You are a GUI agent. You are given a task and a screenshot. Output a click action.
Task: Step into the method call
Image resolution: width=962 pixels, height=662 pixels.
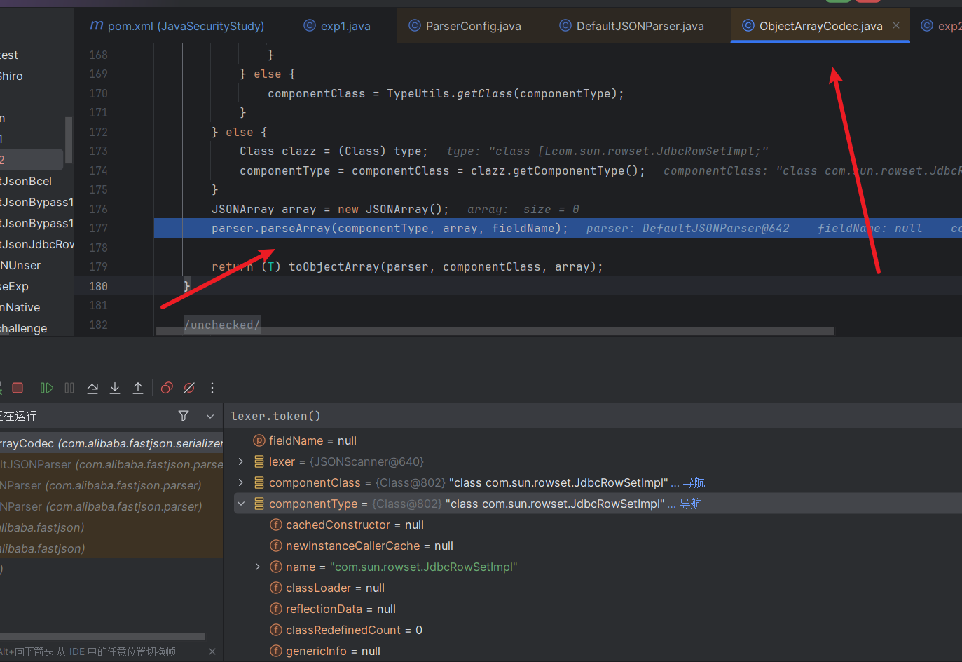point(115,388)
